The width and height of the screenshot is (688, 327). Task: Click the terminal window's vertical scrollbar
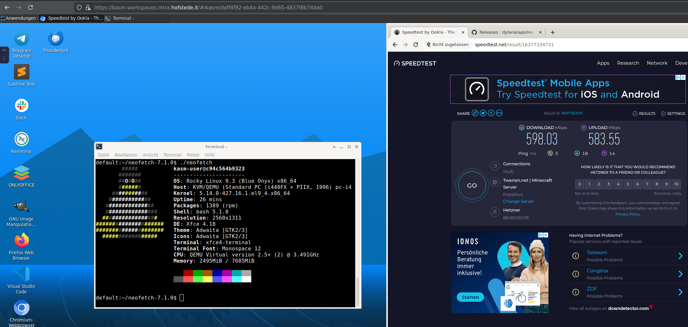[357, 291]
